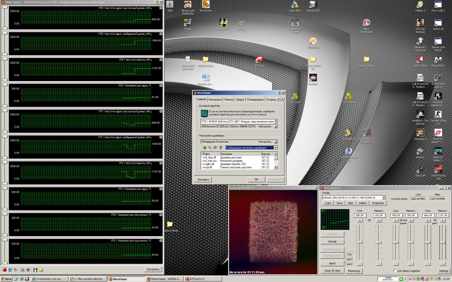Launch the Counter-Strike 1.6 desktop shortcut
The height and width of the screenshot is (282, 452).
point(438,118)
